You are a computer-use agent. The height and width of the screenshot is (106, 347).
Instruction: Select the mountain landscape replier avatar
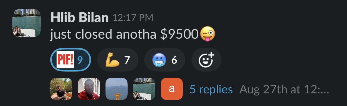pos(117,89)
